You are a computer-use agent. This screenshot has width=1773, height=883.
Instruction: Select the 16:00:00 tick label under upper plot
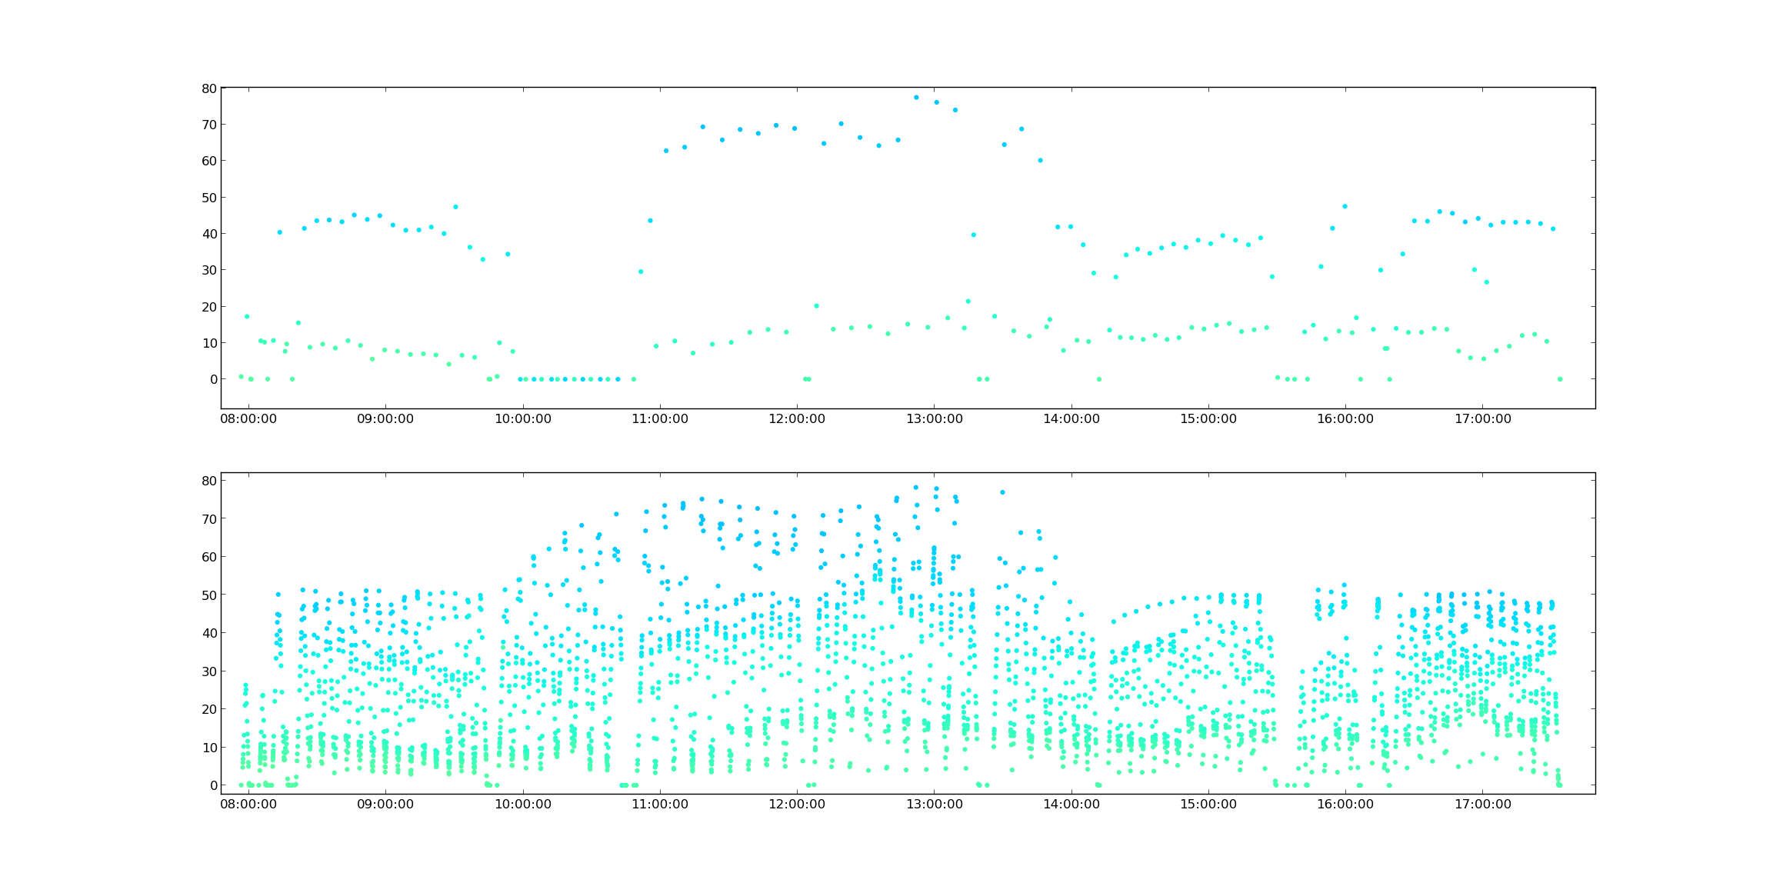1345,419
